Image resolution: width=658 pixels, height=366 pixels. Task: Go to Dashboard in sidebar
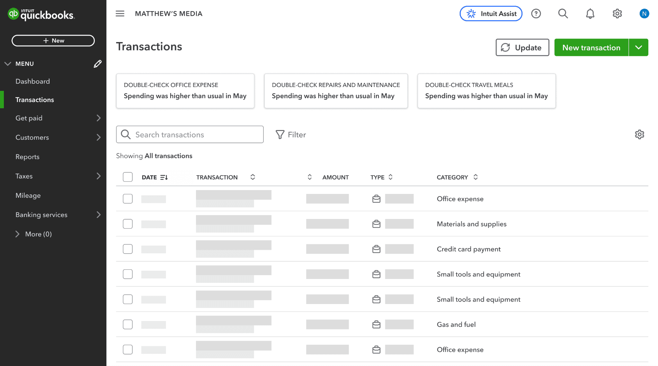pos(33,81)
